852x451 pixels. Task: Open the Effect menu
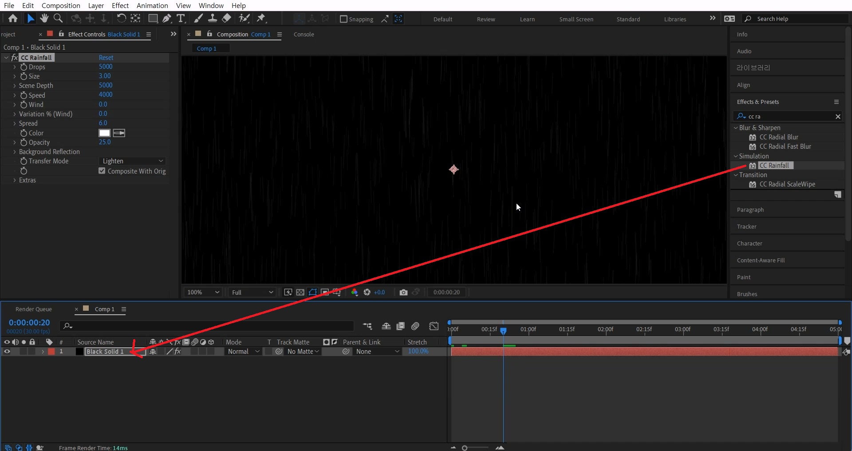pyautogui.click(x=120, y=5)
